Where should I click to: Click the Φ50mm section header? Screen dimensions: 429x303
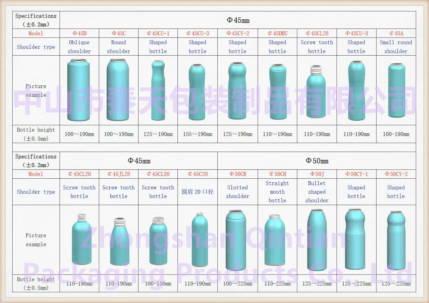pyautogui.click(x=317, y=161)
